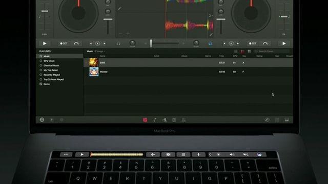Toggle left deck headphone pre-cue
Image resolution: width=328 pixels, height=184 pixels.
(118, 43)
